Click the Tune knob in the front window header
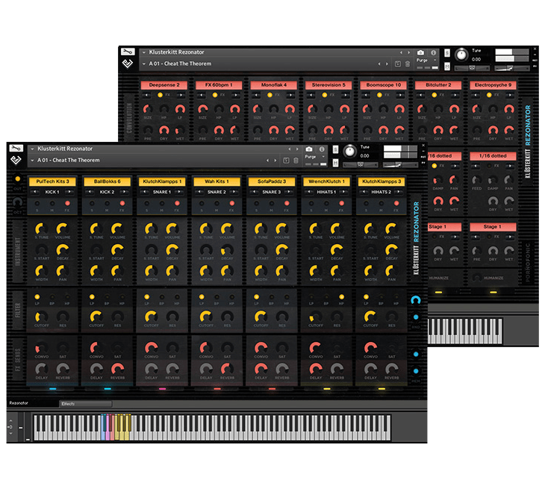This screenshot has width=545, height=489. point(349,151)
